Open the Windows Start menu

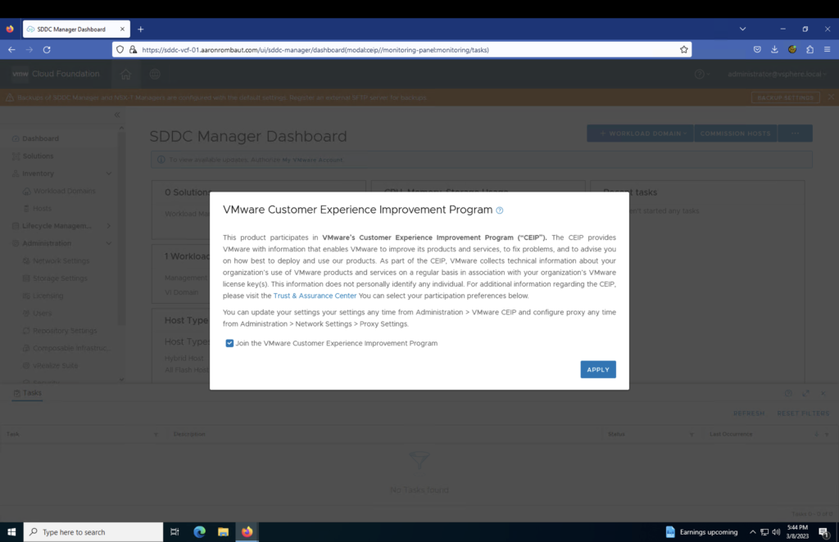(11, 532)
